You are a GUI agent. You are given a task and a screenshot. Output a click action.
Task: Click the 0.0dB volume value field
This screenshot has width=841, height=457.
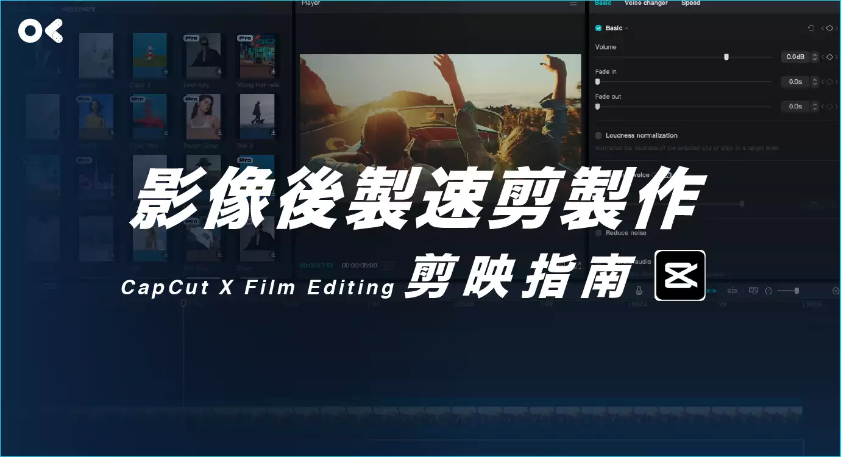point(795,57)
